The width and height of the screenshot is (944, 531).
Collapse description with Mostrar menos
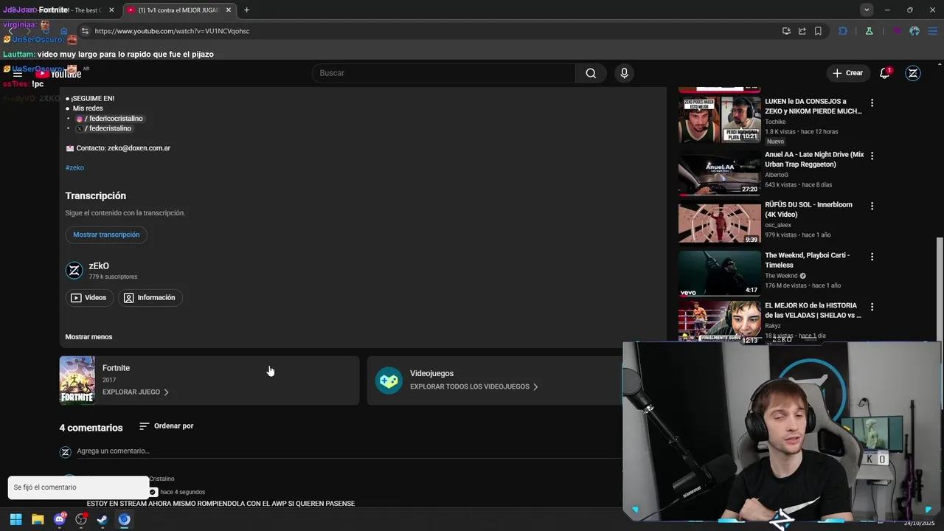point(88,337)
